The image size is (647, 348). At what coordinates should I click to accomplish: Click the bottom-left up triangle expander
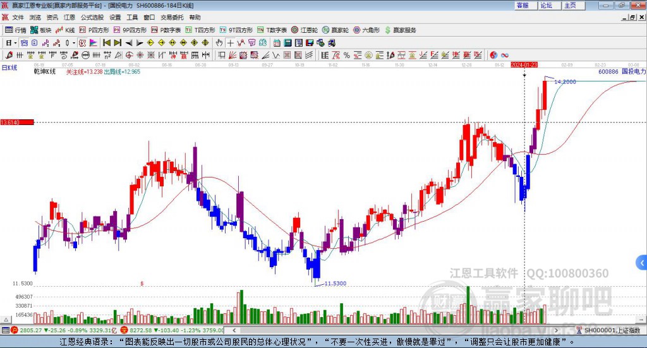click(x=6, y=320)
